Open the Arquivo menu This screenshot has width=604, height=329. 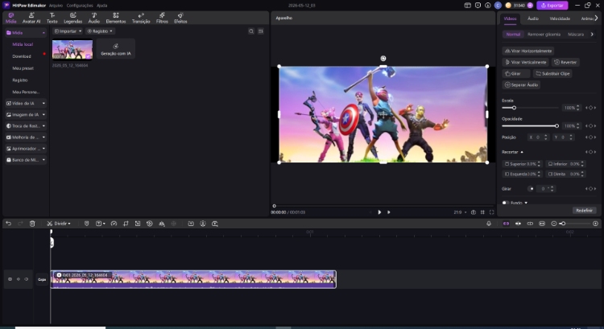(x=56, y=6)
